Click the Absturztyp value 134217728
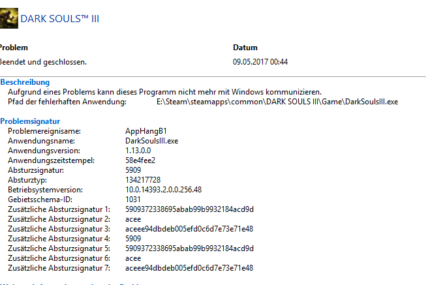426x285 pixels. click(143, 180)
